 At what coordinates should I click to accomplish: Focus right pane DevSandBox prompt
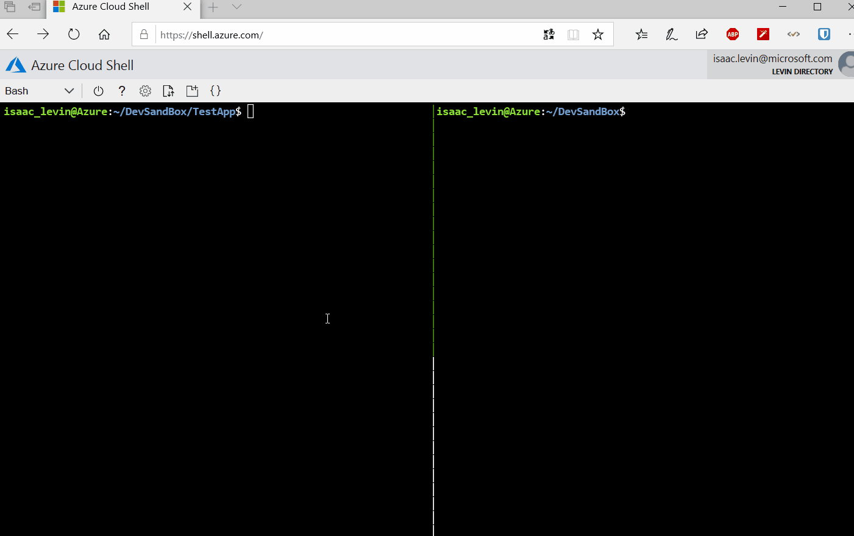pyautogui.click(x=531, y=111)
